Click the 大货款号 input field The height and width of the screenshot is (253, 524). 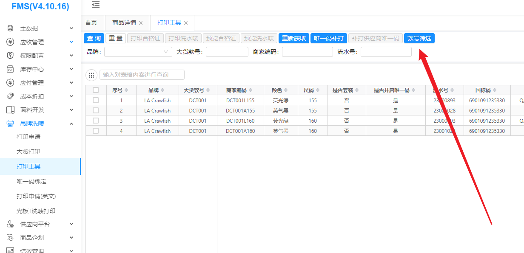pyautogui.click(x=227, y=52)
